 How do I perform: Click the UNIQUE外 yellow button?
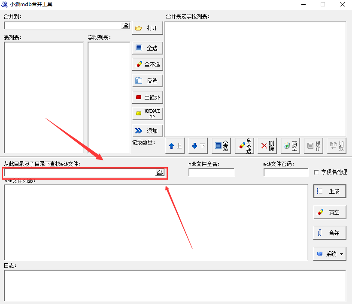tap(148, 114)
